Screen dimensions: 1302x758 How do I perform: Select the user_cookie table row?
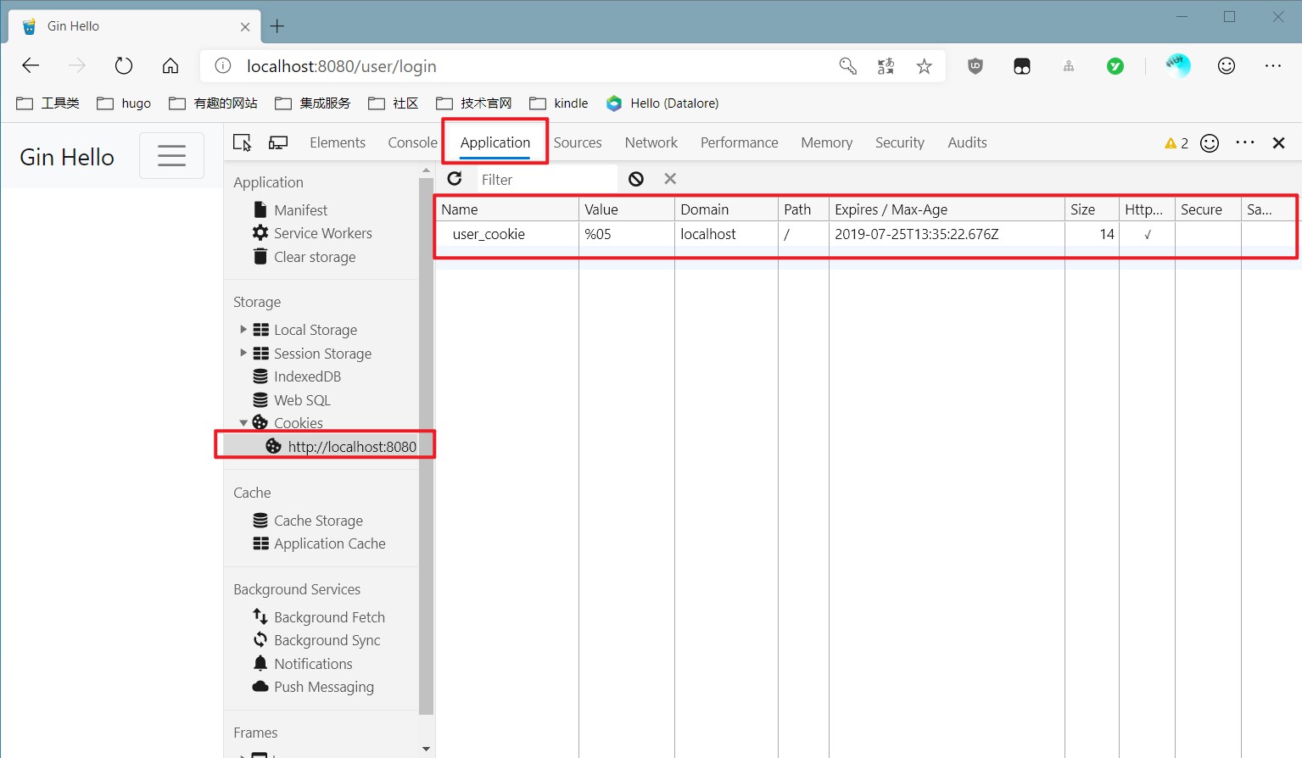click(x=489, y=234)
